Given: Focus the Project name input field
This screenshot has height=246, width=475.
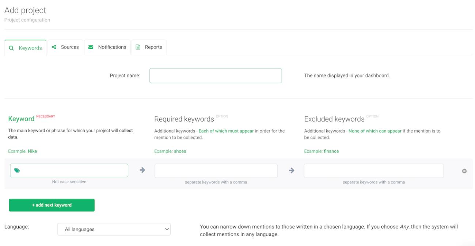Looking at the screenshot, I should (216, 76).
